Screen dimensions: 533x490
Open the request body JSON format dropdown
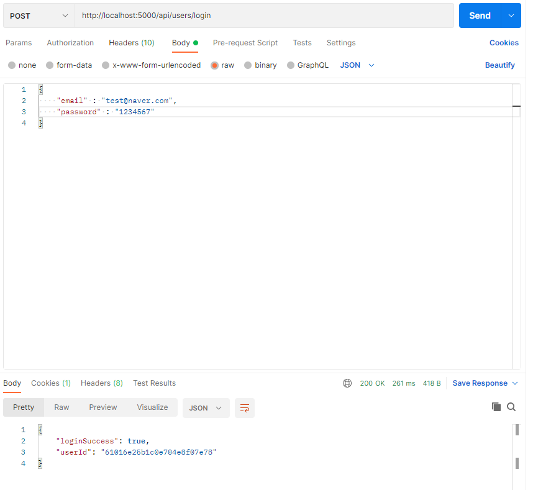(x=357, y=65)
